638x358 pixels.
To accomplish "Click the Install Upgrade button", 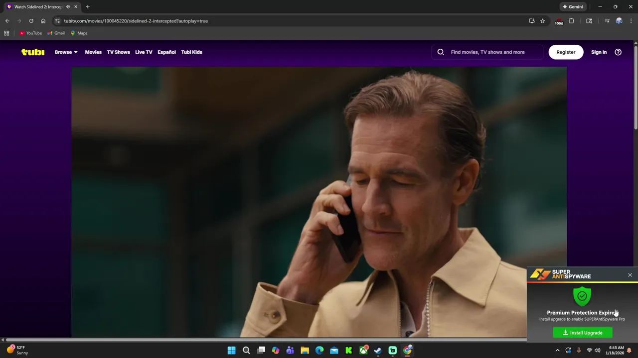I will coord(583,333).
